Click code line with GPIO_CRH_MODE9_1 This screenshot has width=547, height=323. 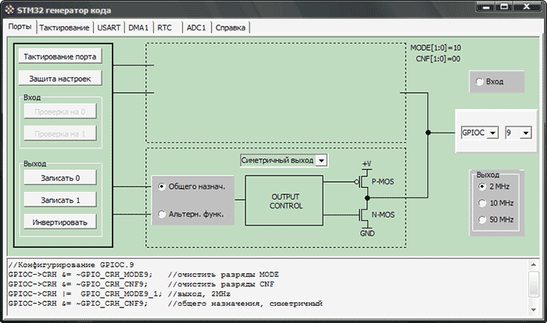tap(120, 293)
